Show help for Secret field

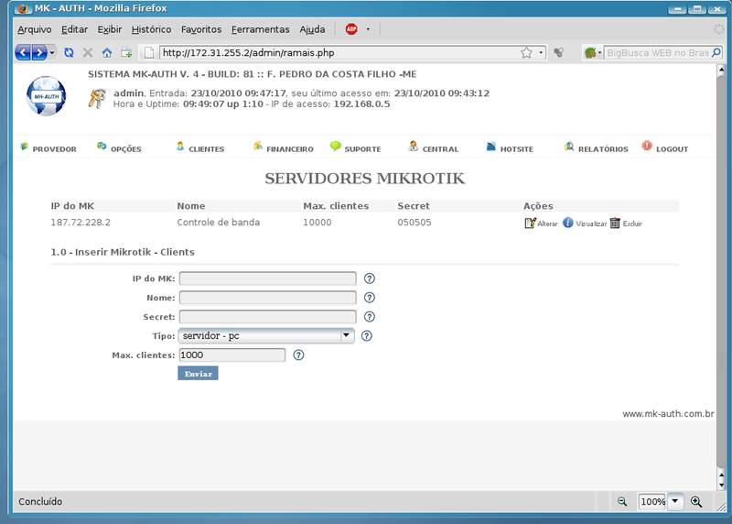pos(370,317)
